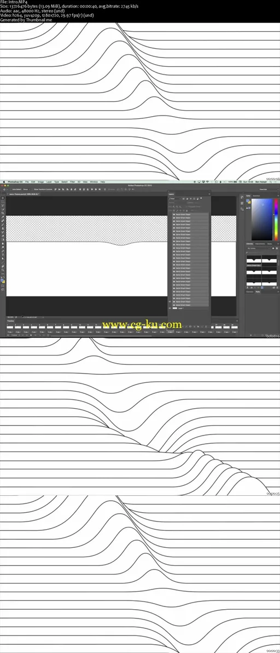
Task: Click the Ben Halsall user name in menu bar
Action: click(262, 182)
